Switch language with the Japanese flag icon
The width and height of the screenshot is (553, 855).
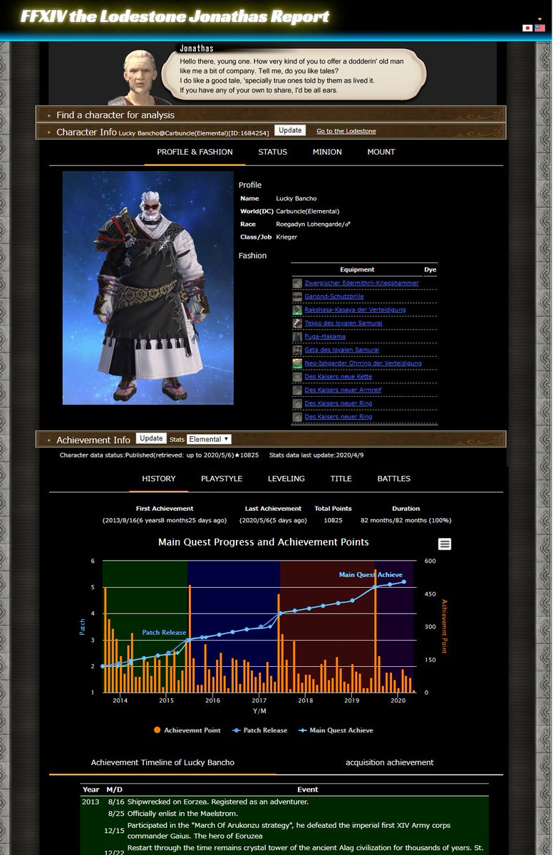527,28
